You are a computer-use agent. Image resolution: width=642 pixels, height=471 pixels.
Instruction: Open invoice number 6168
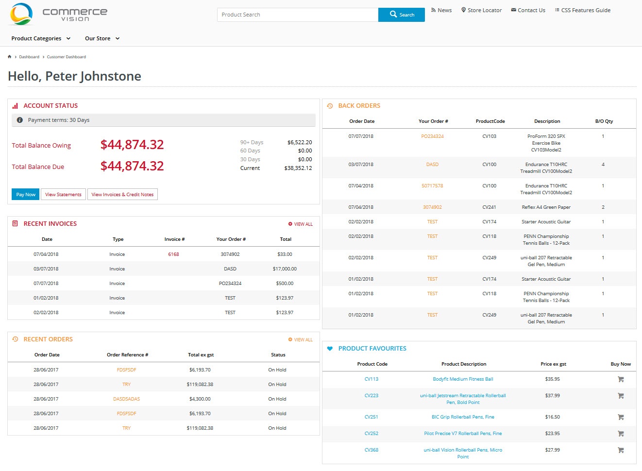click(174, 254)
